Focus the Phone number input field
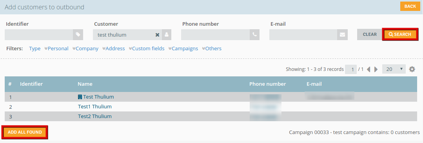Image resolution: width=423 pixels, height=143 pixels. tap(215, 35)
